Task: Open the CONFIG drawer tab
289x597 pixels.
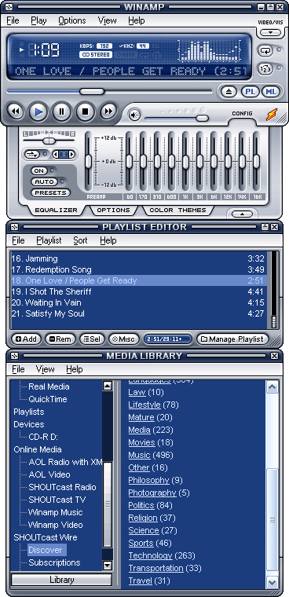Action: point(242,113)
